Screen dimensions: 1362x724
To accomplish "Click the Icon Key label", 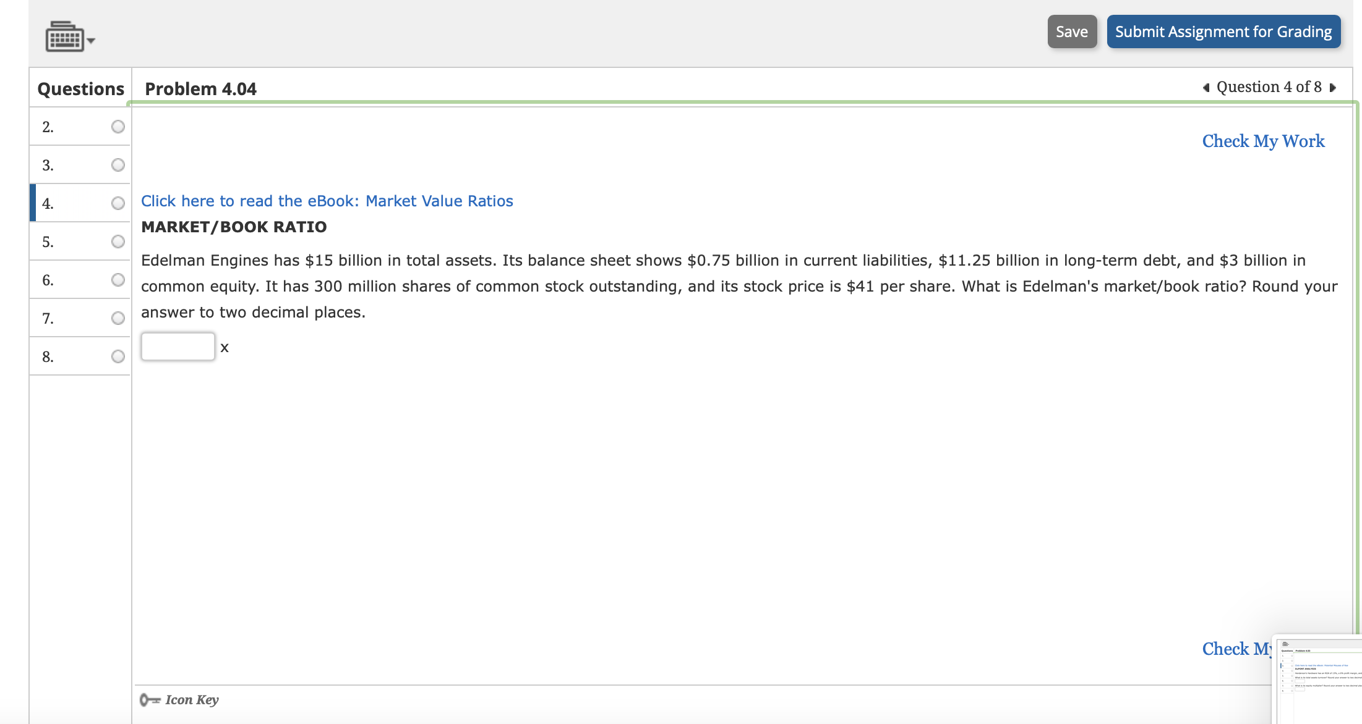I will pos(192,700).
